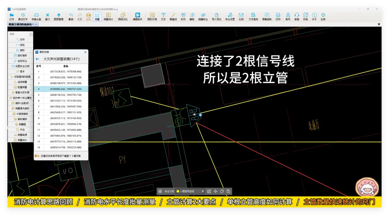Select highlighted row 4 coordinate 6586882.642
The width and height of the screenshot is (389, 215).
61,89
